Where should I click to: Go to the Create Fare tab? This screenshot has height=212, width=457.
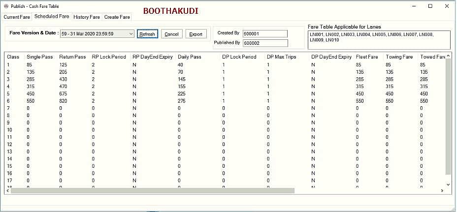(x=117, y=17)
